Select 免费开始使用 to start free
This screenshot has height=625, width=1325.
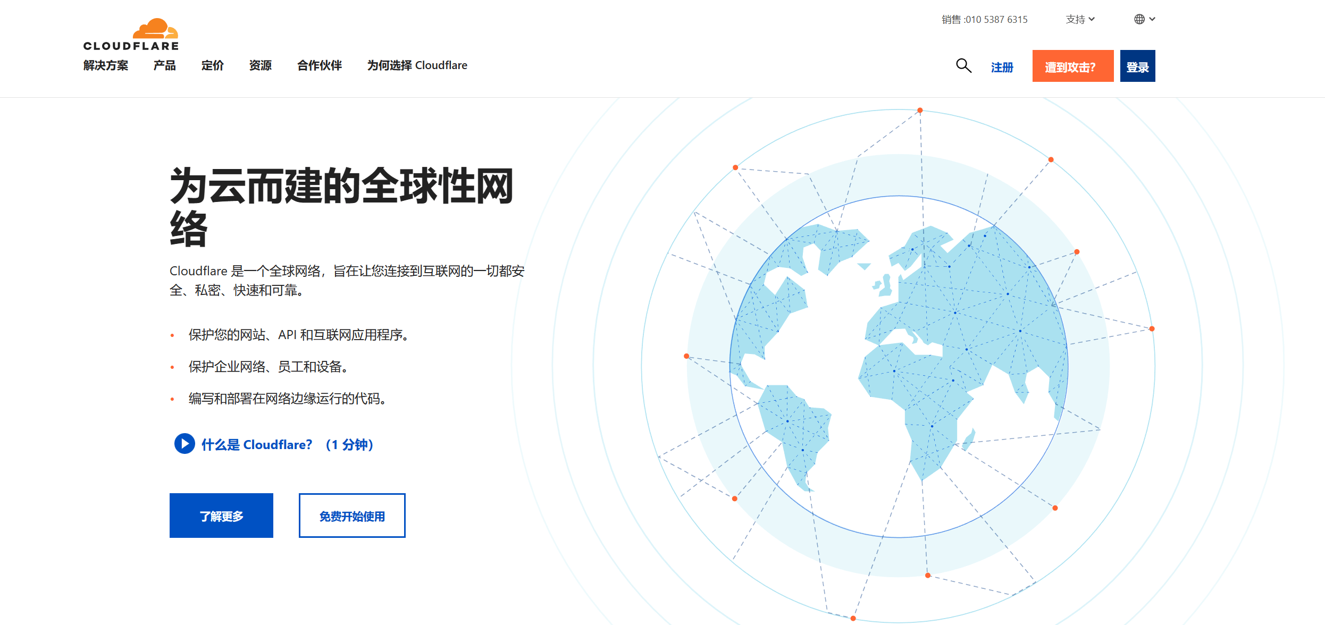(351, 515)
